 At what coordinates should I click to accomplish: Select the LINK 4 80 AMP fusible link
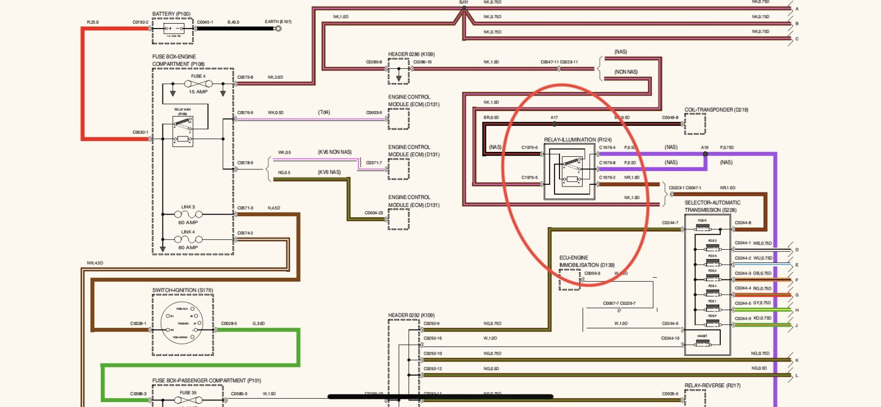tap(188, 239)
